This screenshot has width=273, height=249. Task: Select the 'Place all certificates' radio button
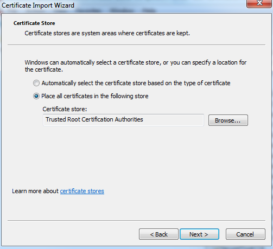(36, 96)
